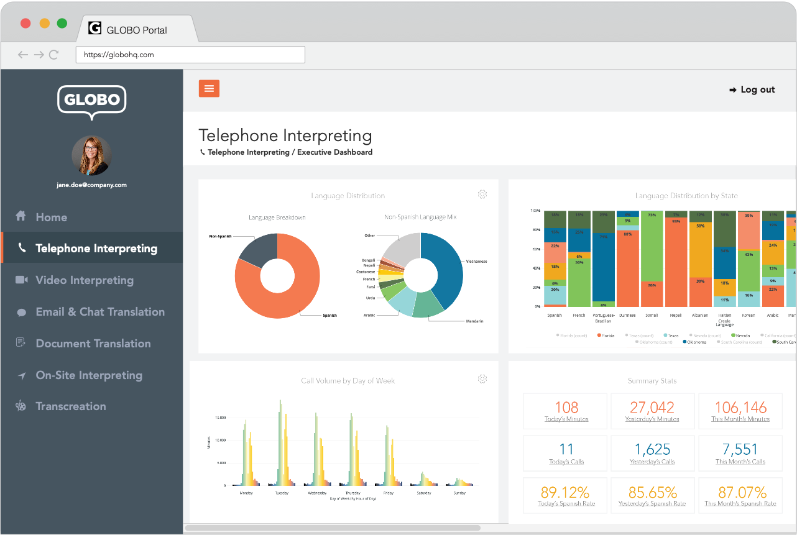Click the Telephone Interpreting / Executive Dashboard breadcrumb

tap(286, 152)
